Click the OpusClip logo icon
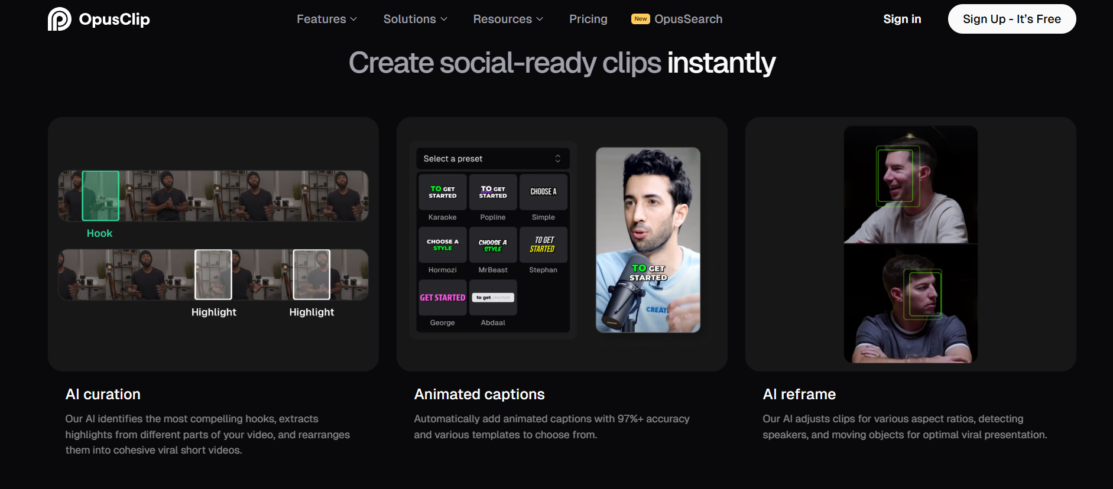 coord(60,19)
